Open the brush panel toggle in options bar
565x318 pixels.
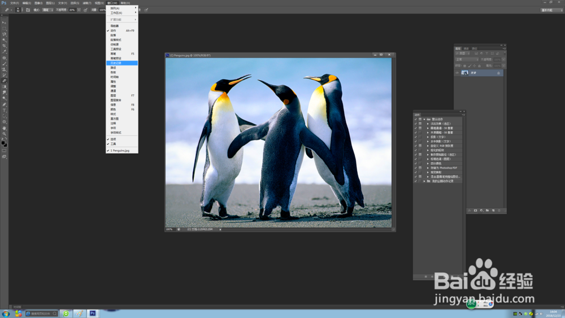(28, 10)
